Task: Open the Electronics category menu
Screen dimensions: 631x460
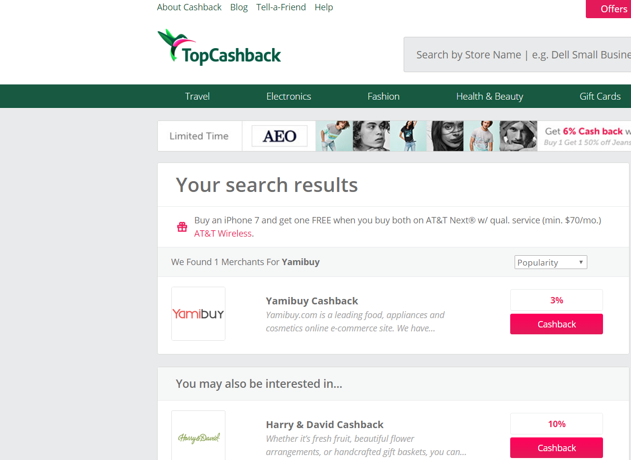Action: (289, 96)
